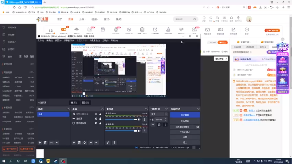Move the scene up in Scenes panel

(x=51, y=142)
